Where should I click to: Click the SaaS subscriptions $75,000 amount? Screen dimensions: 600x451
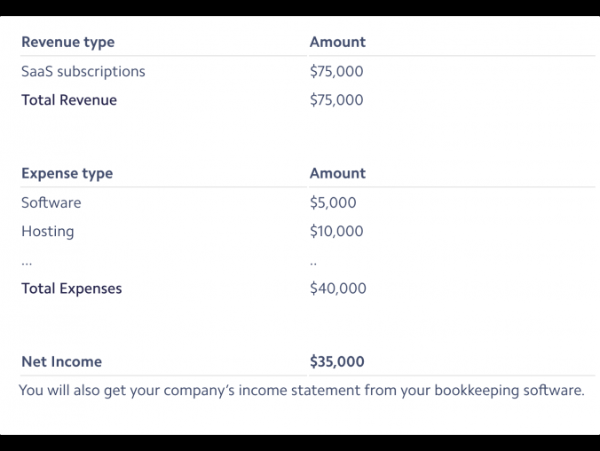(x=336, y=71)
